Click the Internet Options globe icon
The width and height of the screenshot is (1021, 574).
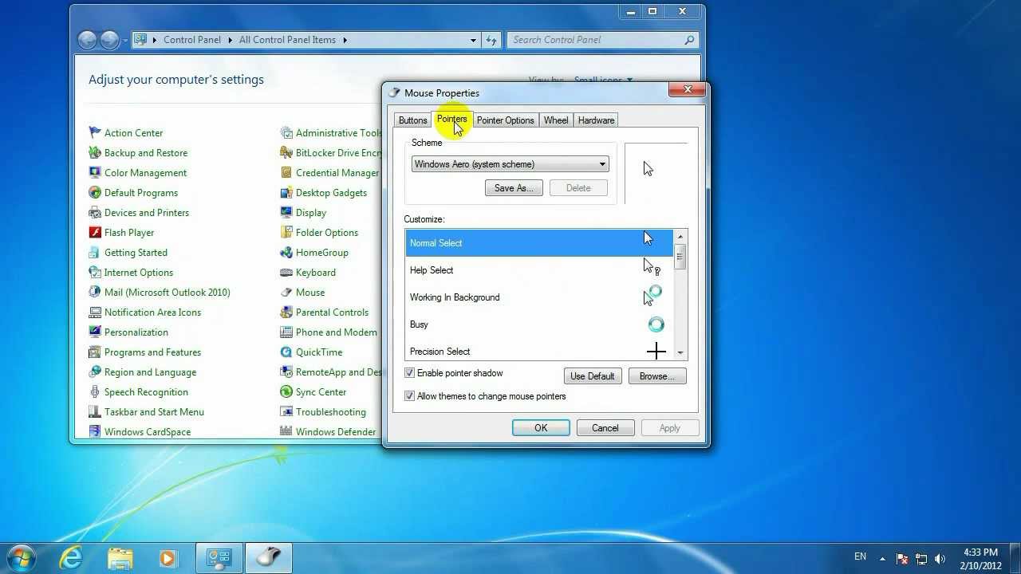(95, 273)
